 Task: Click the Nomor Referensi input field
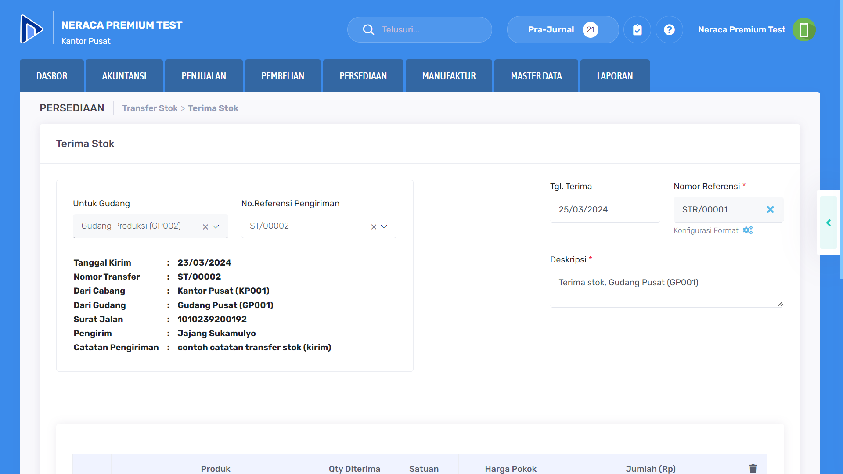pyautogui.click(x=728, y=210)
